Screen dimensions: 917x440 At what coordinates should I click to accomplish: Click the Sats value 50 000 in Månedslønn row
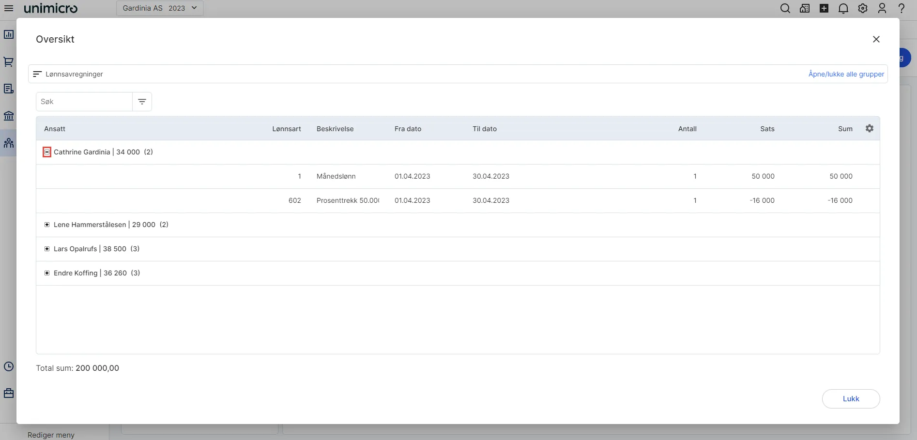click(763, 176)
